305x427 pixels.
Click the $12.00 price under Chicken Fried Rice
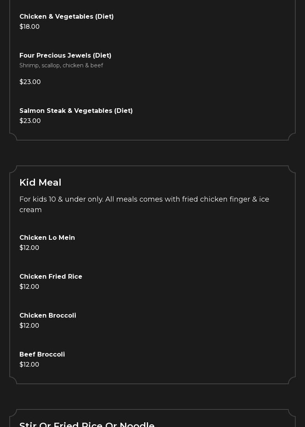(x=29, y=287)
